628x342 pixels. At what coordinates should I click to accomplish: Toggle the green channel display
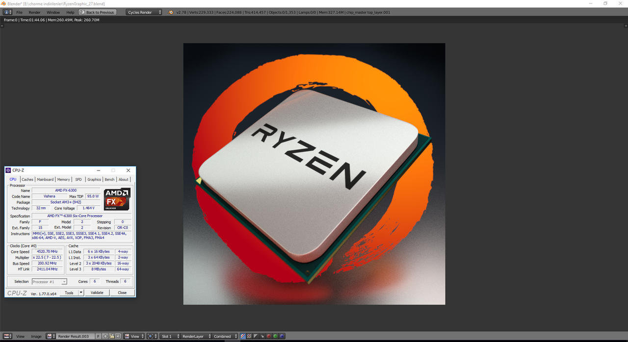pyautogui.click(x=275, y=336)
